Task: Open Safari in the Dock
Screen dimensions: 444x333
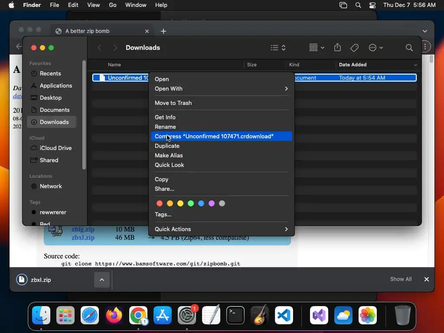Action: click(x=90, y=315)
